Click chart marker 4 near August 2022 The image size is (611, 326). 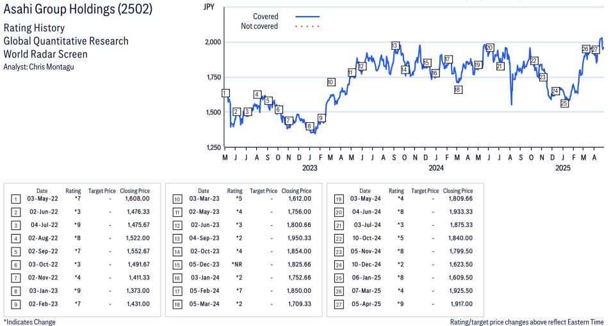(x=257, y=95)
